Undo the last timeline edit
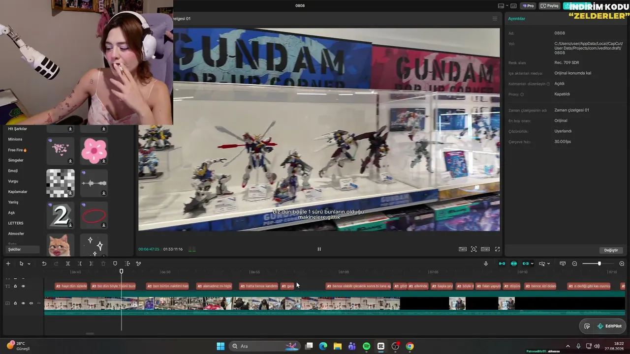This screenshot has width=630, height=354. click(x=44, y=264)
